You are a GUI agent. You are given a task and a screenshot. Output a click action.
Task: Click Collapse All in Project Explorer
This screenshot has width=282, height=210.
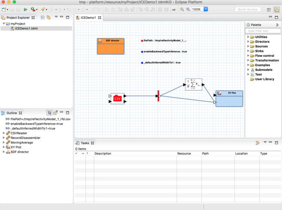tap(43, 17)
